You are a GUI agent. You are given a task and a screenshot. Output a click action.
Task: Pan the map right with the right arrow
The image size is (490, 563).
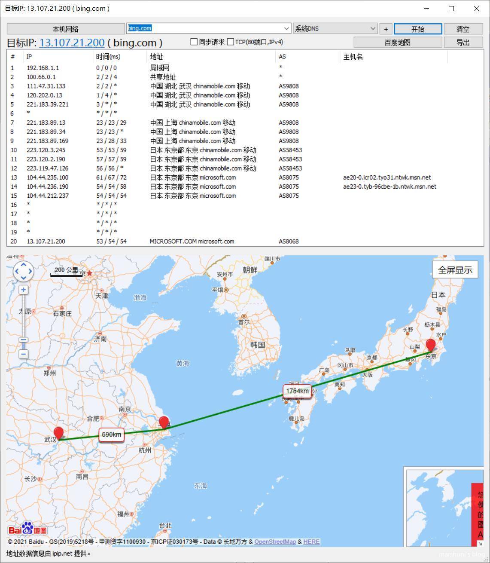pos(30,271)
